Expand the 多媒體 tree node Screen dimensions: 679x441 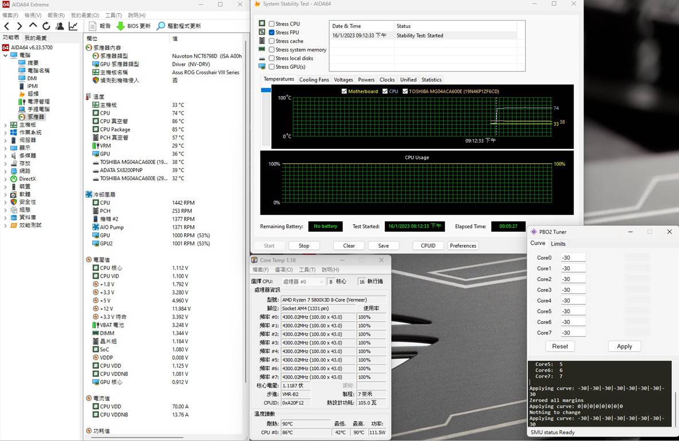coord(5,156)
